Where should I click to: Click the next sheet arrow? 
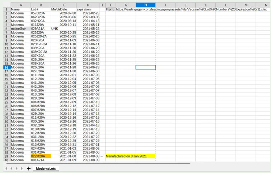point(17,168)
